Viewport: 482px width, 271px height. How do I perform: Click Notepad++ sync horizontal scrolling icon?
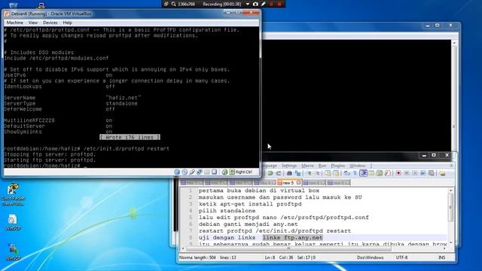[336, 173]
